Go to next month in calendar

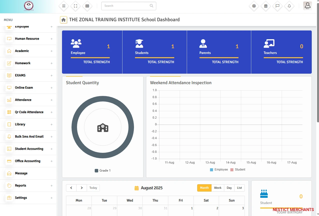[81, 188]
